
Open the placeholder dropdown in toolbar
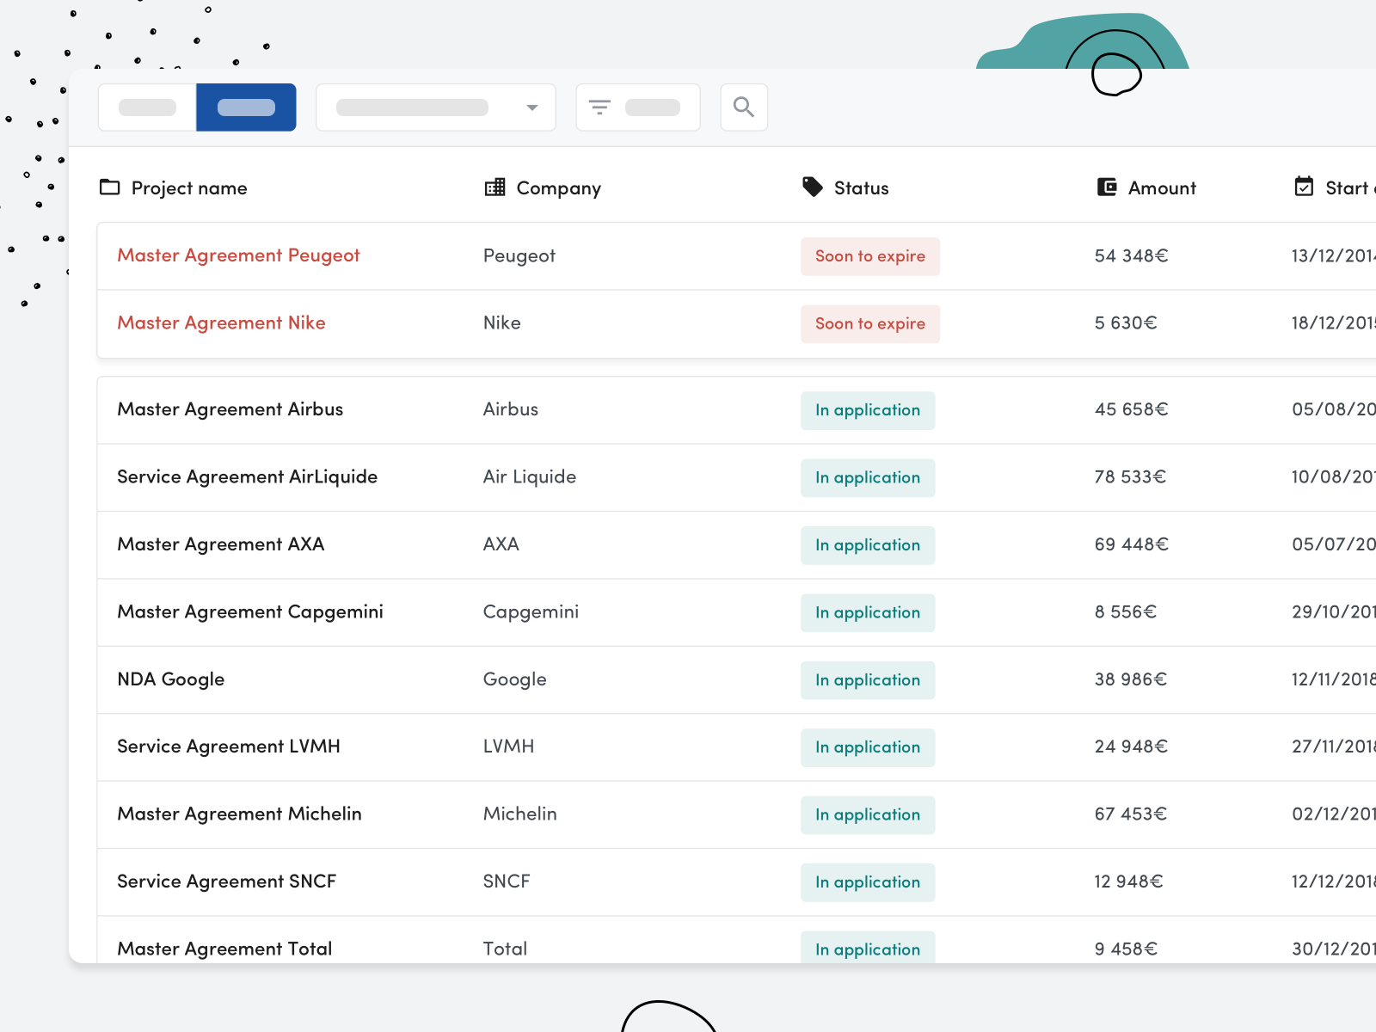point(436,107)
